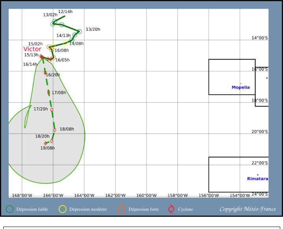Screen dimensions: 283x229
Task: Select the yellow marker near 14/08h
Action: [x=65, y=43]
